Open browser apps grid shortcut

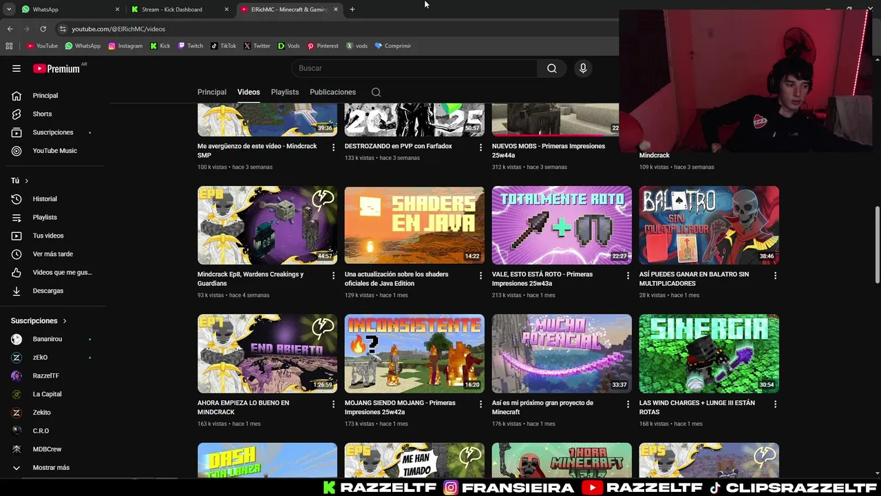point(9,46)
